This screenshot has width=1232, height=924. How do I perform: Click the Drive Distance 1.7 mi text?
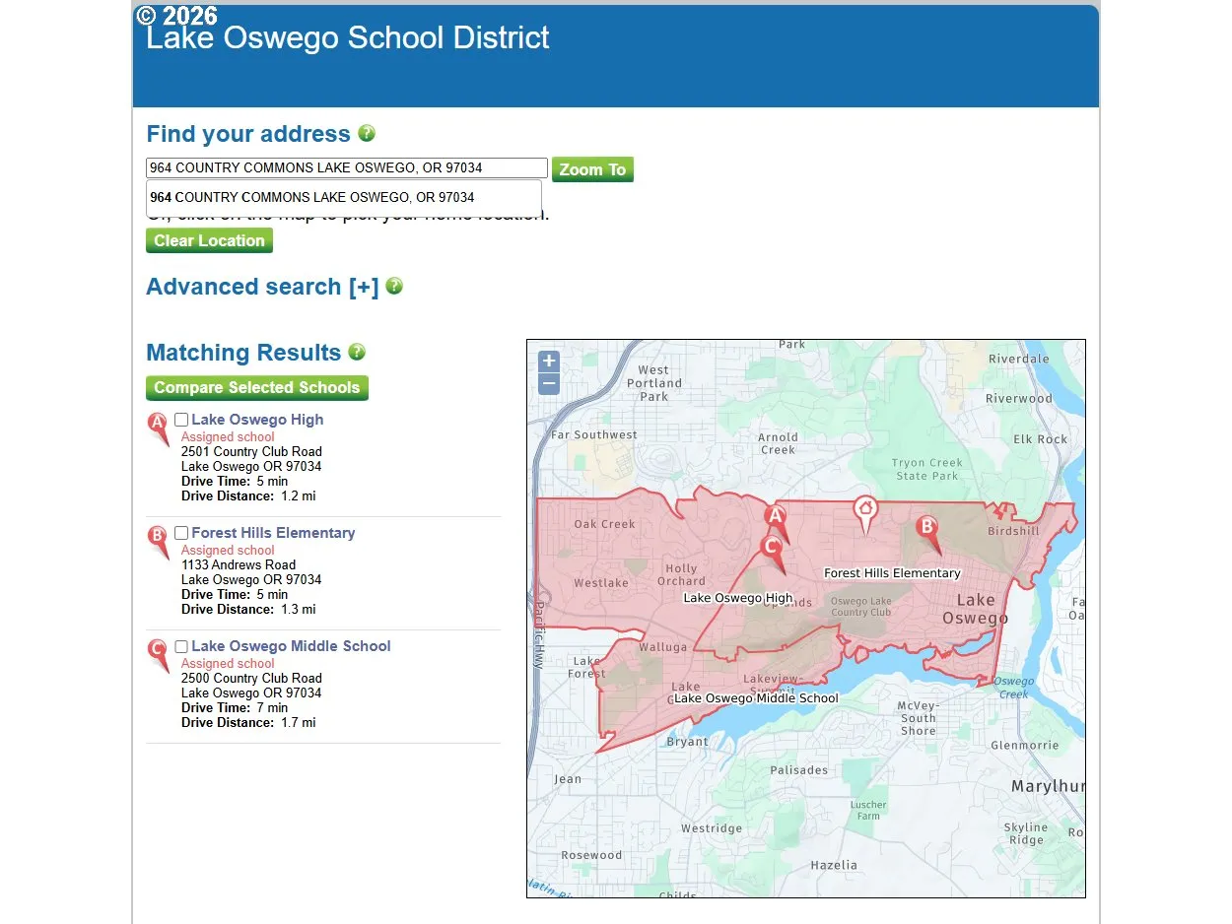(248, 722)
